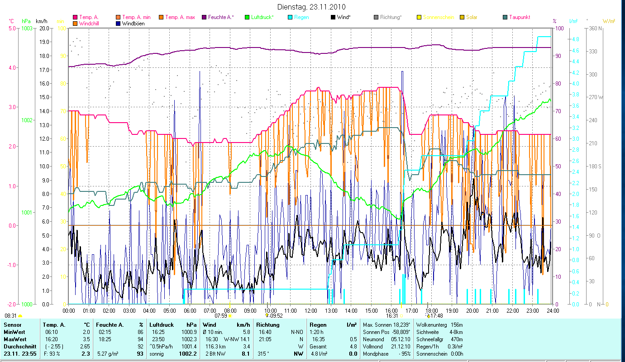Screen dimensions: 625x362
Task: Select the Temp. A. min legend color square
Action: 118,17
